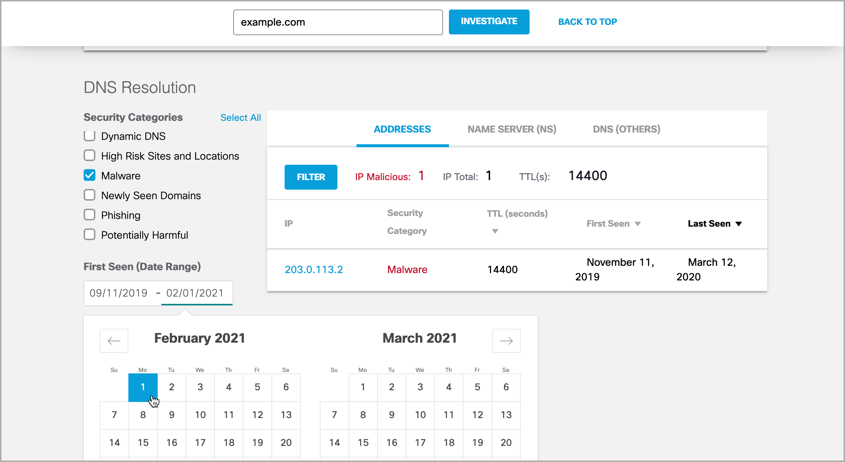
Task: Pick February 11 in calendar
Action: pyautogui.click(x=228, y=415)
